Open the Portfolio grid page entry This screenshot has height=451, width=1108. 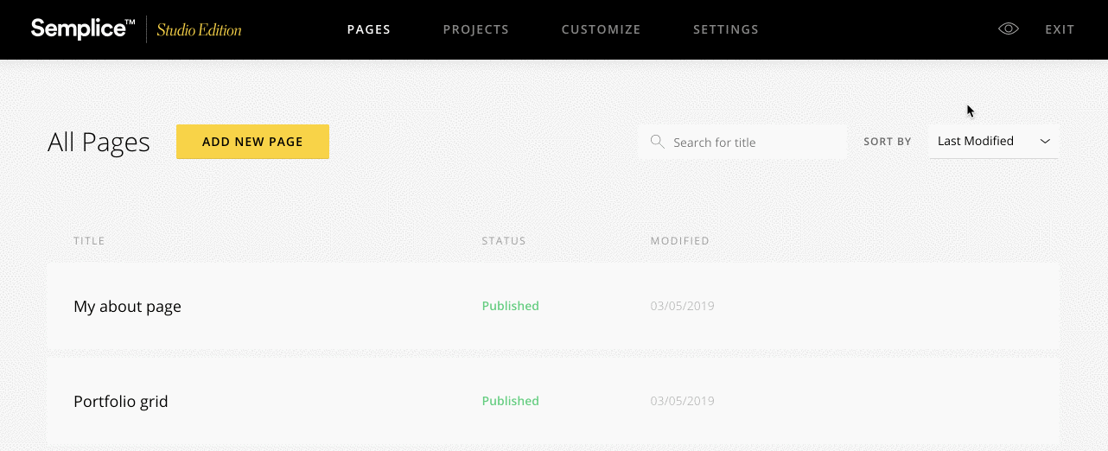[121, 402]
